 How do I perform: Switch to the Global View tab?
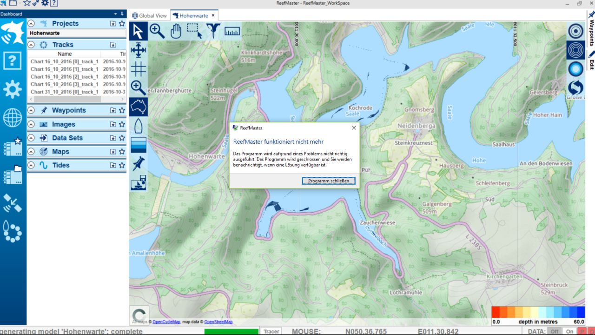(x=150, y=15)
